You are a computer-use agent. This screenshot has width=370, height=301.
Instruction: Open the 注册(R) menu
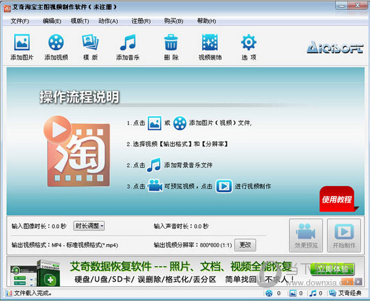(x=141, y=21)
